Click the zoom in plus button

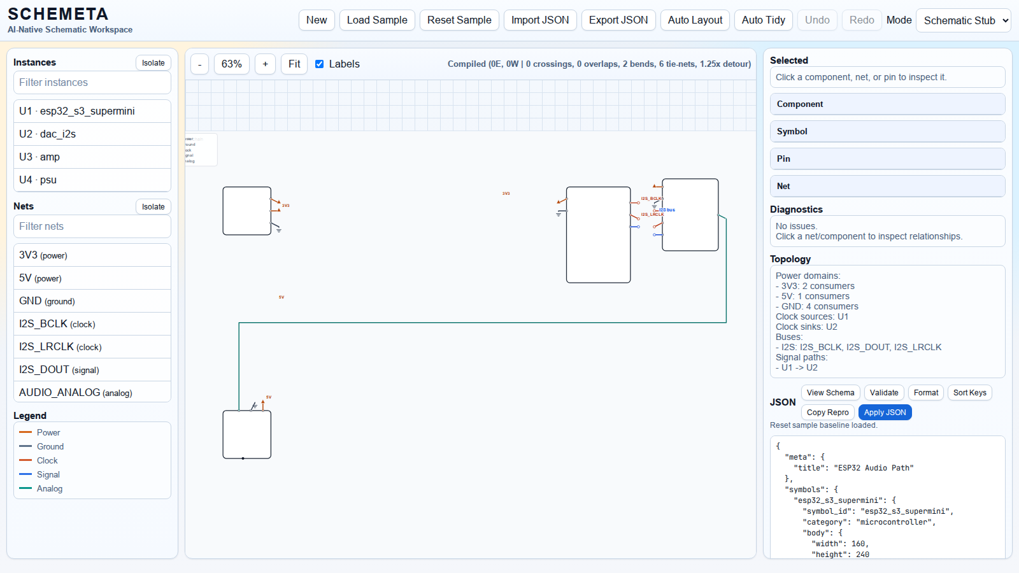coord(265,64)
